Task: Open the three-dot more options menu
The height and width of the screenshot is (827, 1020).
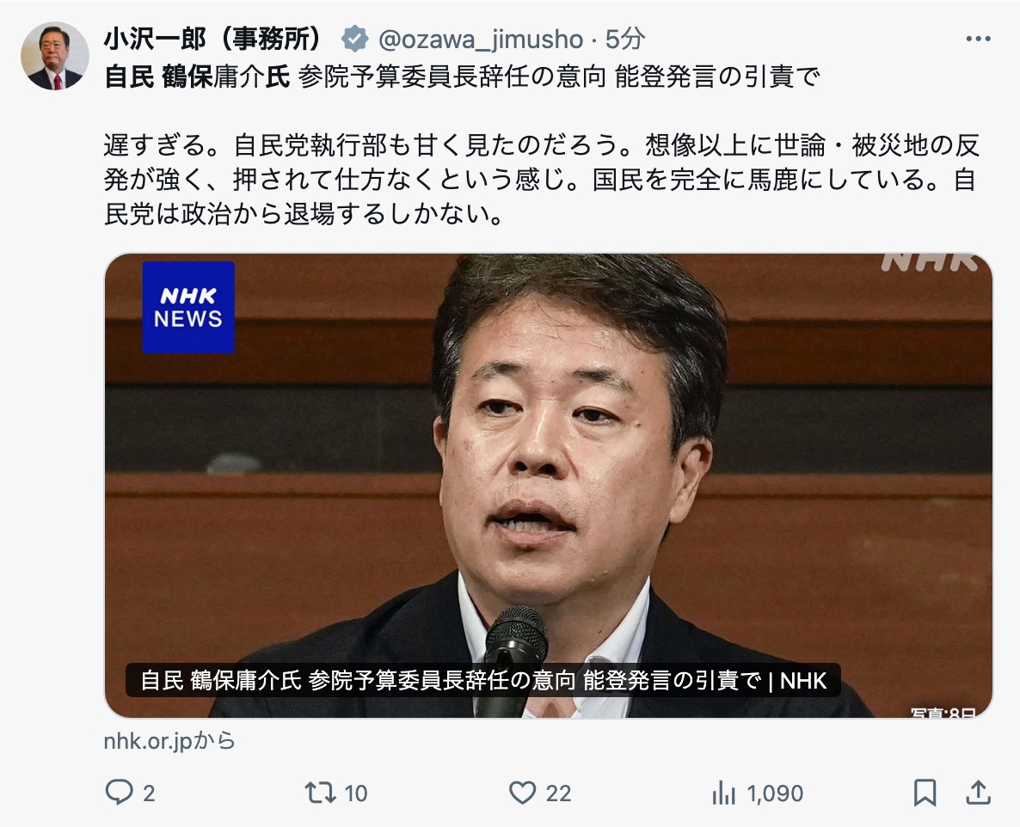Action: pyautogui.click(x=978, y=39)
